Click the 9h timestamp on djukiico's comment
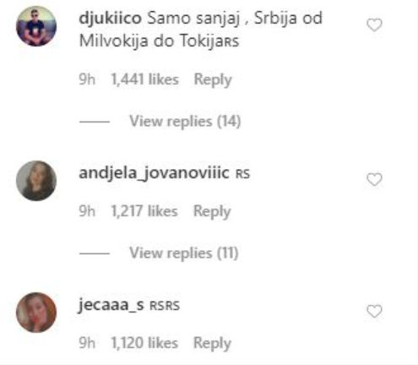418x365 pixels. click(x=87, y=79)
